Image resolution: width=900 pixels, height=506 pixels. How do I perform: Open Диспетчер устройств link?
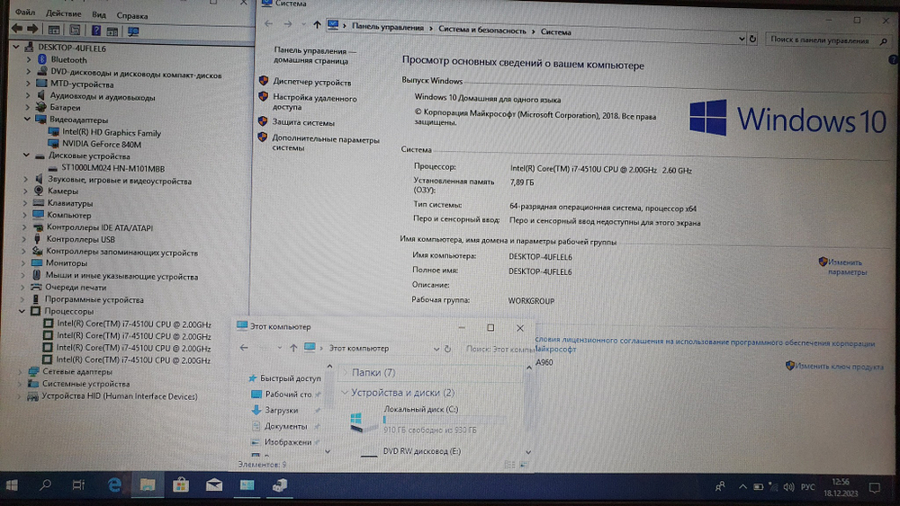click(311, 83)
